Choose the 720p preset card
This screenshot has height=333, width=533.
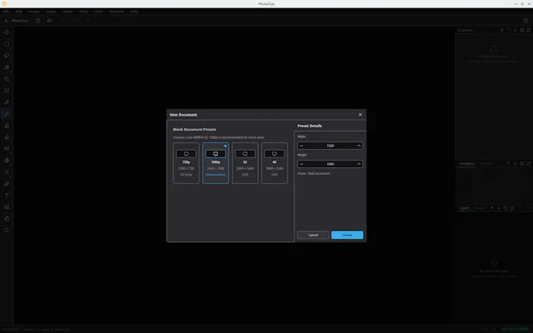coord(186,163)
